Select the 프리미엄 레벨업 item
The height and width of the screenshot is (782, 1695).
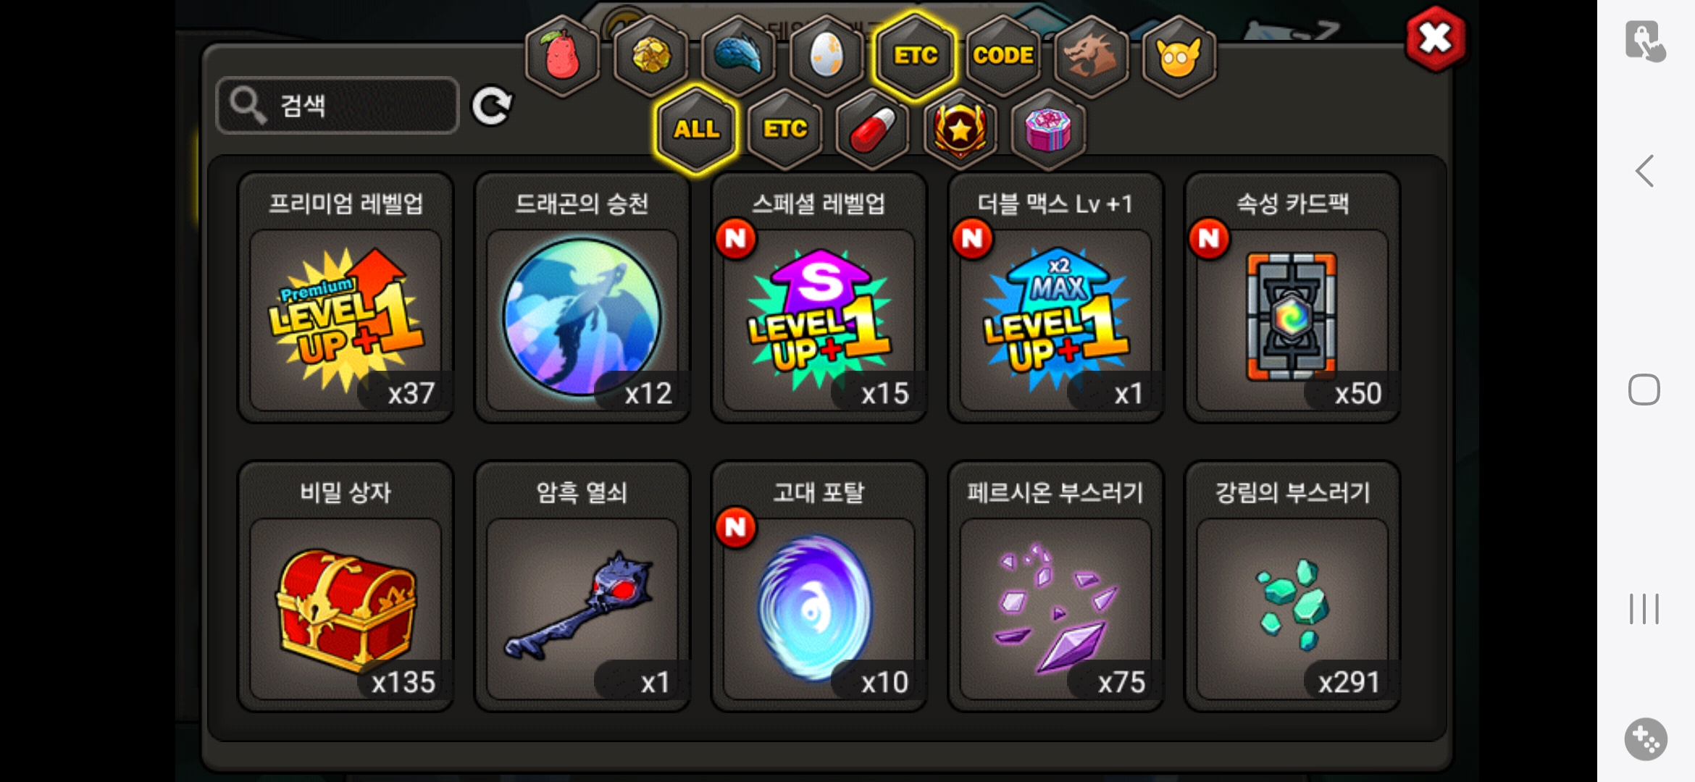(x=346, y=298)
